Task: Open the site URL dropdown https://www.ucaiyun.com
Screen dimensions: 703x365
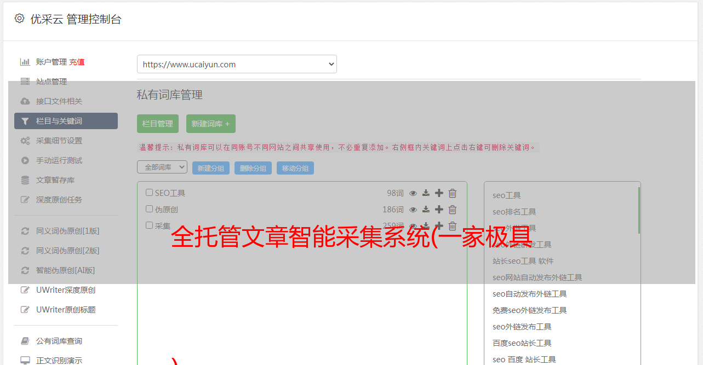Action: (x=237, y=64)
